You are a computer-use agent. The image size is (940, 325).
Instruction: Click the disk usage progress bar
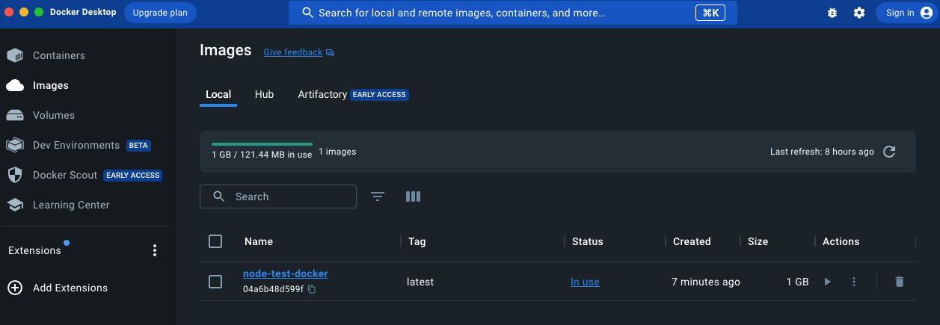[x=262, y=143]
